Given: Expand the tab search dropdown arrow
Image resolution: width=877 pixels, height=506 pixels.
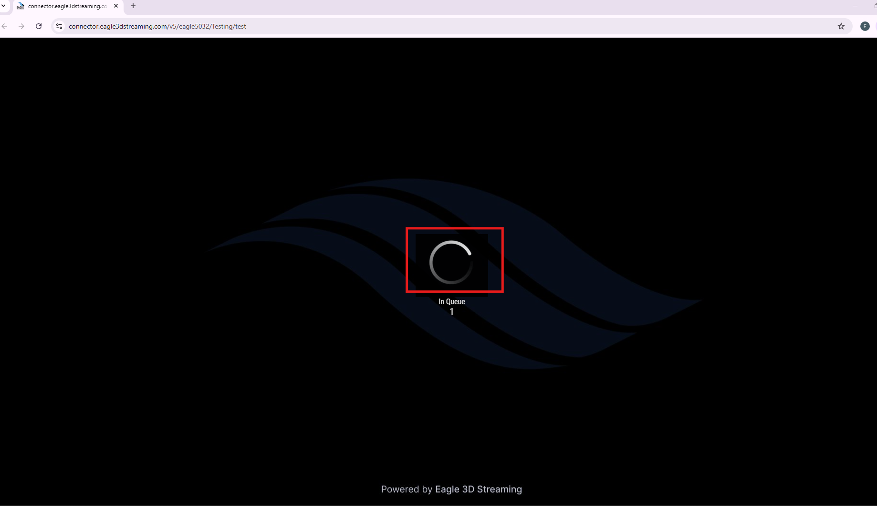Looking at the screenshot, I should click(x=3, y=6).
